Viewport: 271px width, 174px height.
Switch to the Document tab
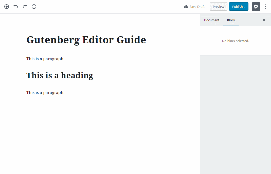click(x=211, y=20)
